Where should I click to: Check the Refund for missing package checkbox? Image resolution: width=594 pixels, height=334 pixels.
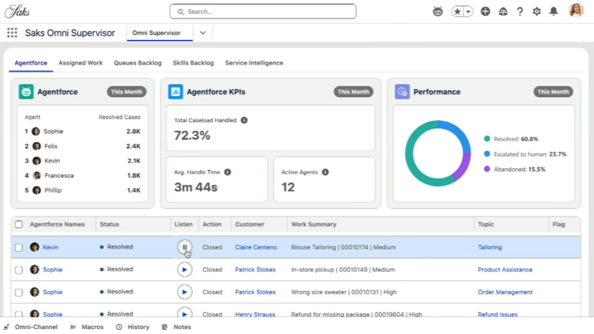[x=19, y=314]
